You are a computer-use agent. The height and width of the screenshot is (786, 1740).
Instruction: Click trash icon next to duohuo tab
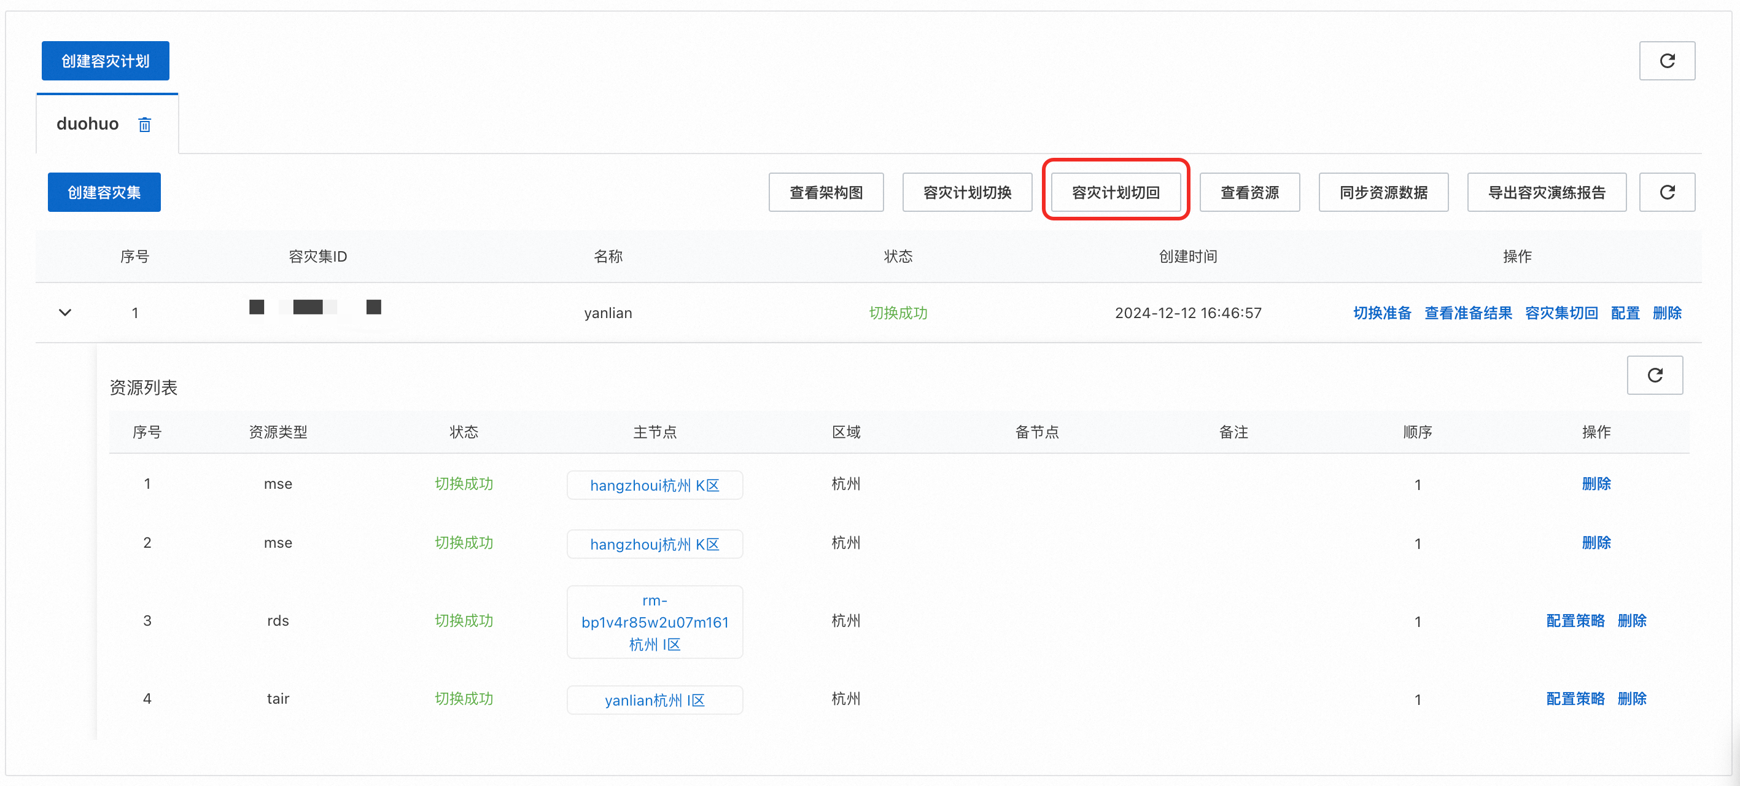[144, 125]
